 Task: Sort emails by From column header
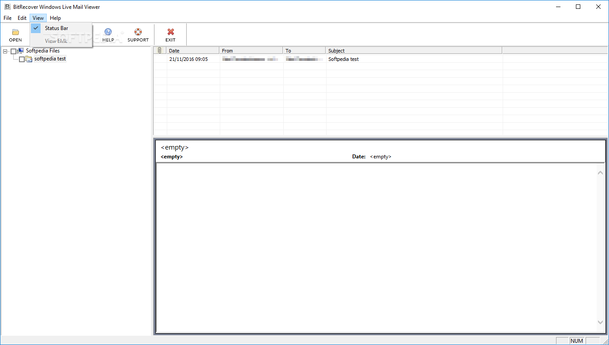(x=251, y=50)
